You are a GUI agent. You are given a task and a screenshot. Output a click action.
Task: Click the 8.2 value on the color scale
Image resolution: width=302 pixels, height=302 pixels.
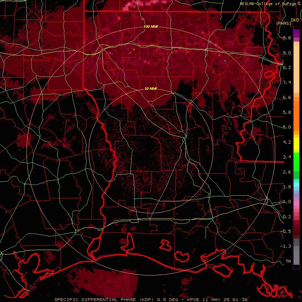[287, 67]
